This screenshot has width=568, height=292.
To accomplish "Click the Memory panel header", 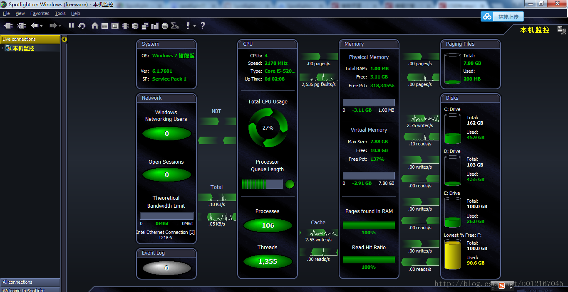I will click(x=369, y=44).
